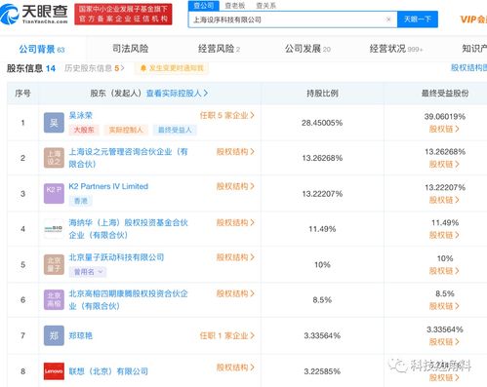Viewport: 487px width, 387px height.
Task: Click the bell change notification icon
Action: tap(143, 68)
